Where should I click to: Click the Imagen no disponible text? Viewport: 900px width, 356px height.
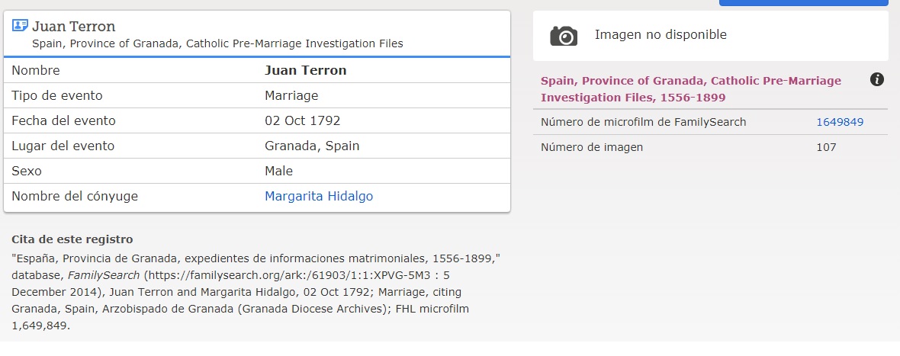click(x=661, y=34)
